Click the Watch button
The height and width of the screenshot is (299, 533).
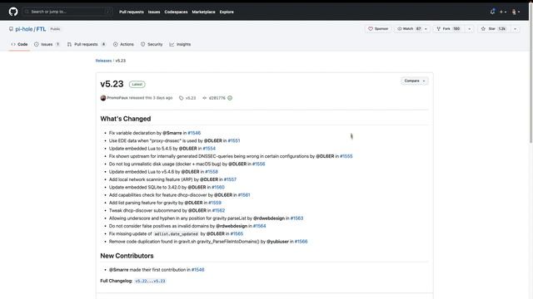pyautogui.click(x=409, y=29)
